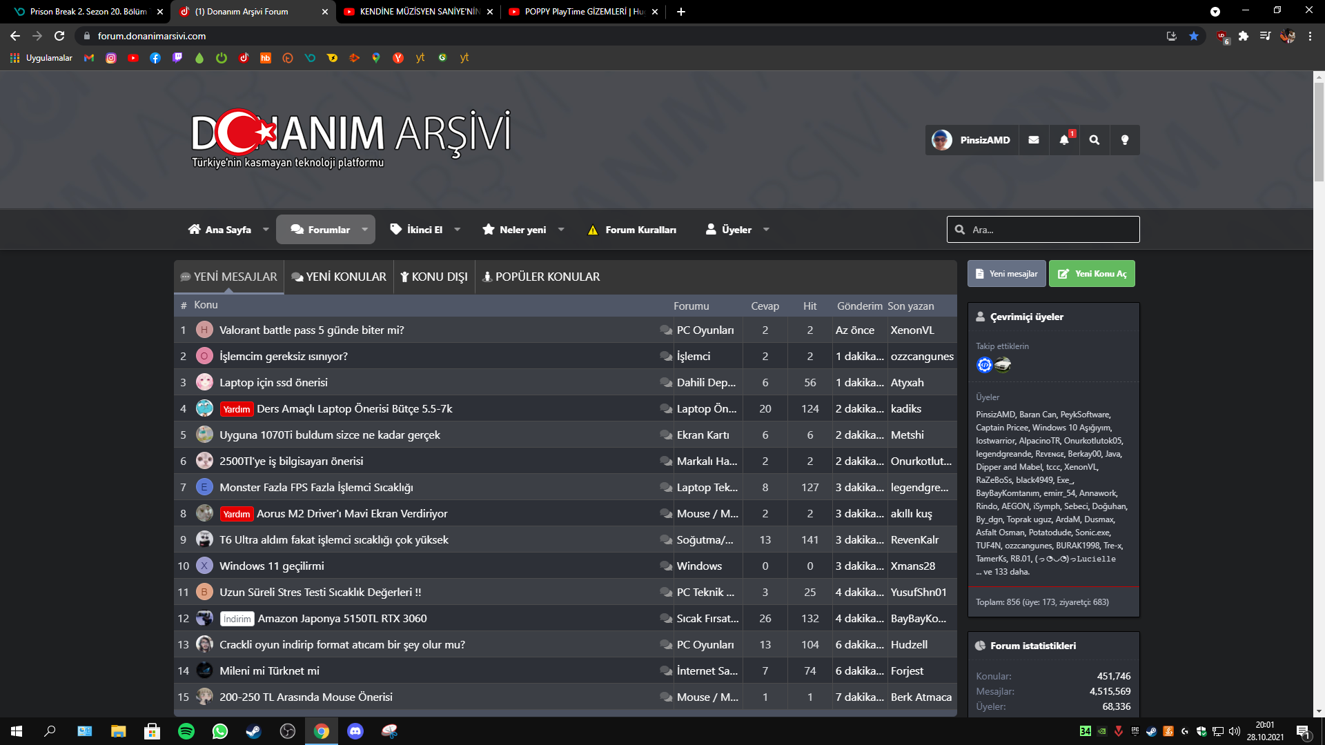Open Neler yeni menu item

(514, 230)
